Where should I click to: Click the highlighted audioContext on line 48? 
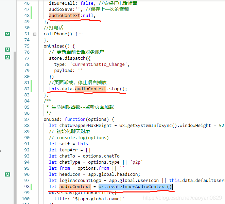coord(65,16)
